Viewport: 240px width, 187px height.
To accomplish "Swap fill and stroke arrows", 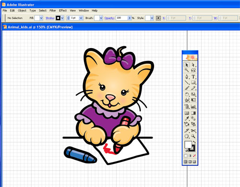I will click(194, 142).
